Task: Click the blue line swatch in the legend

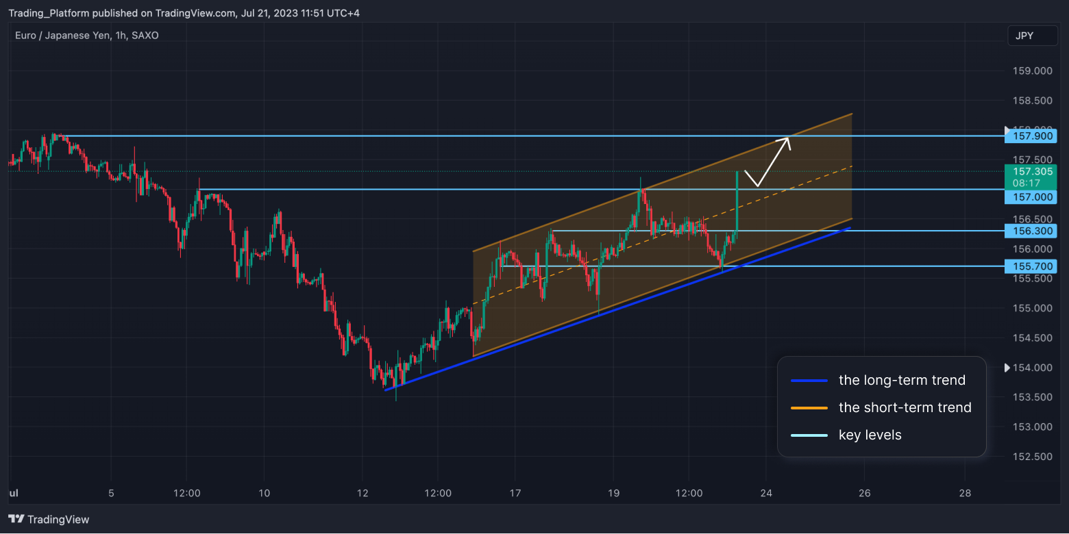Action: (808, 381)
